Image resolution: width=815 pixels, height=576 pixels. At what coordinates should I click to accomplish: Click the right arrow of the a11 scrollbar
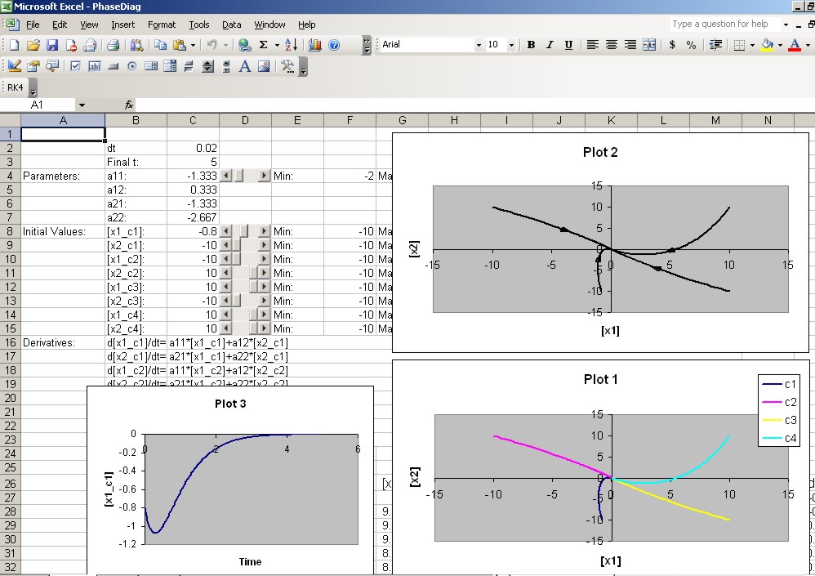[265, 176]
